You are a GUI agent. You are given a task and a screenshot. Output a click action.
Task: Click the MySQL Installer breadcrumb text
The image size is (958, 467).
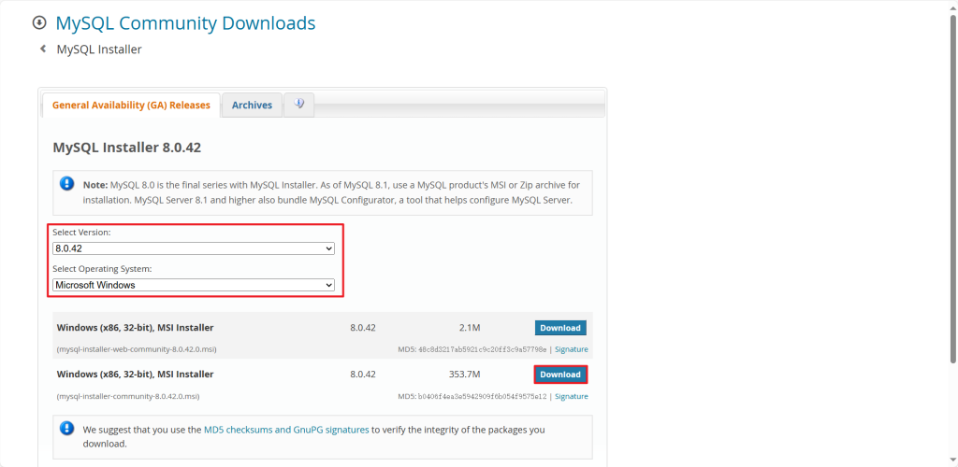[x=99, y=50]
